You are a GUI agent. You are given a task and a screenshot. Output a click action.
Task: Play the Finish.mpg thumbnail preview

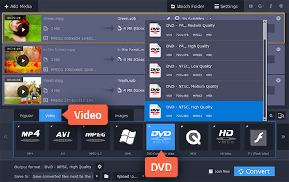pyautogui.click(x=23, y=91)
